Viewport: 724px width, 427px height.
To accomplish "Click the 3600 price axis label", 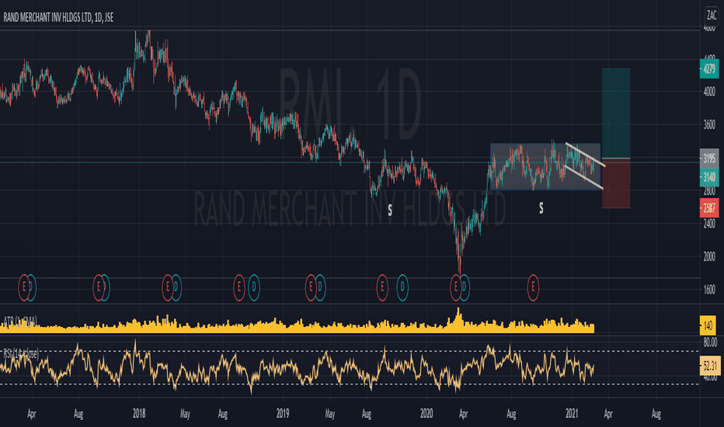I will click(x=709, y=125).
